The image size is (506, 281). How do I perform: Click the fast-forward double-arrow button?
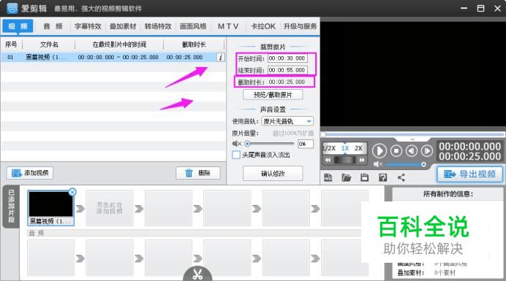[362, 160]
